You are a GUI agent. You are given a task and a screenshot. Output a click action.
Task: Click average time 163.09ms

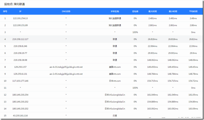(x=193, y=108)
